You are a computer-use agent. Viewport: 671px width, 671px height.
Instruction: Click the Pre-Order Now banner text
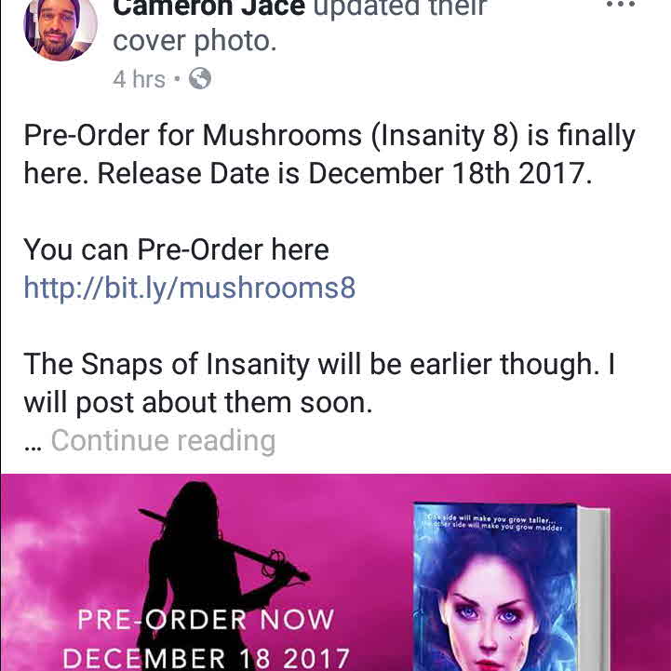tap(206, 619)
